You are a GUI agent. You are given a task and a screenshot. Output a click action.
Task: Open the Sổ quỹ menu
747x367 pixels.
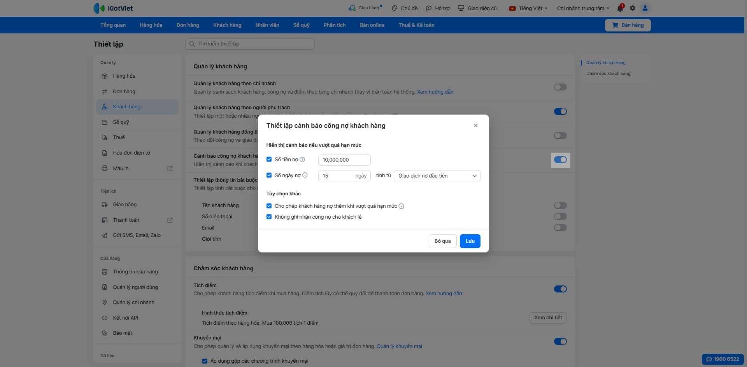point(301,25)
